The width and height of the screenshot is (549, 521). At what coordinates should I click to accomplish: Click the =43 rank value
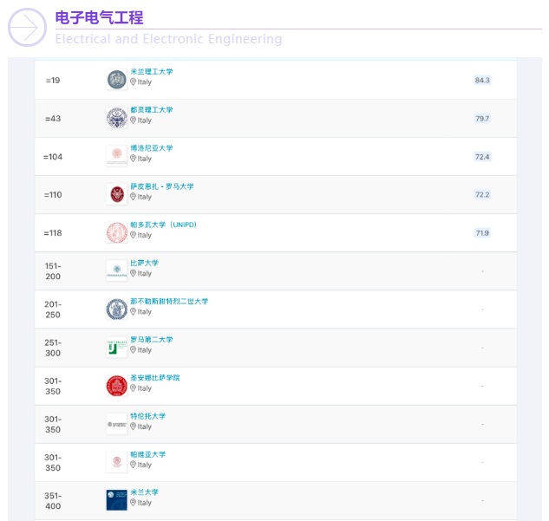[53, 119]
